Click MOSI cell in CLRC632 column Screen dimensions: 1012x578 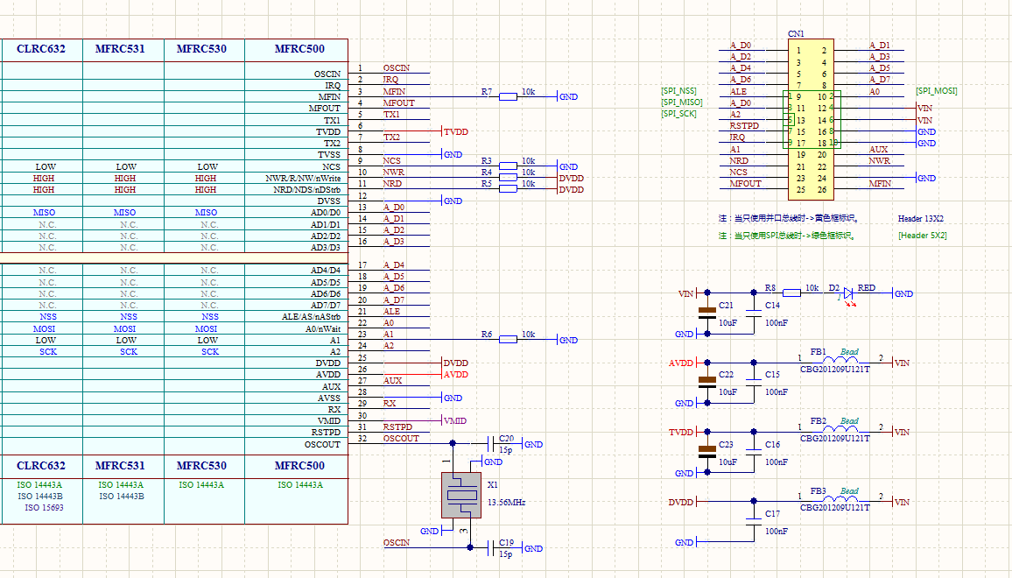pyautogui.click(x=44, y=328)
